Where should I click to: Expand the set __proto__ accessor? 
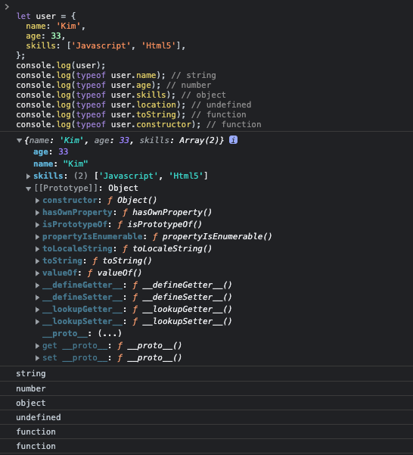[37, 358]
